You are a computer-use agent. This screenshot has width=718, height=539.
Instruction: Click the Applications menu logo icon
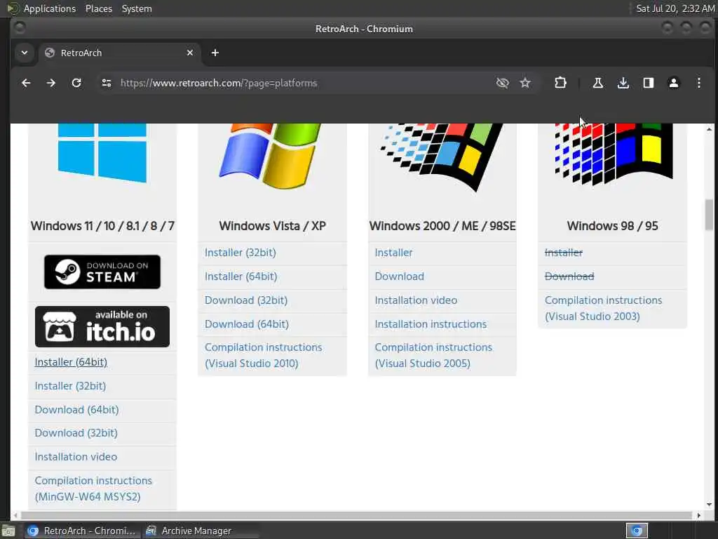pyautogui.click(x=13, y=8)
